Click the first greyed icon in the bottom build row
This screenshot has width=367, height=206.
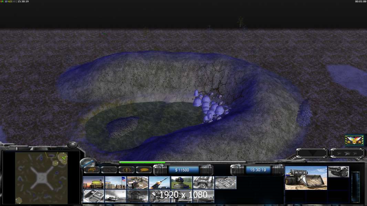click(x=93, y=196)
